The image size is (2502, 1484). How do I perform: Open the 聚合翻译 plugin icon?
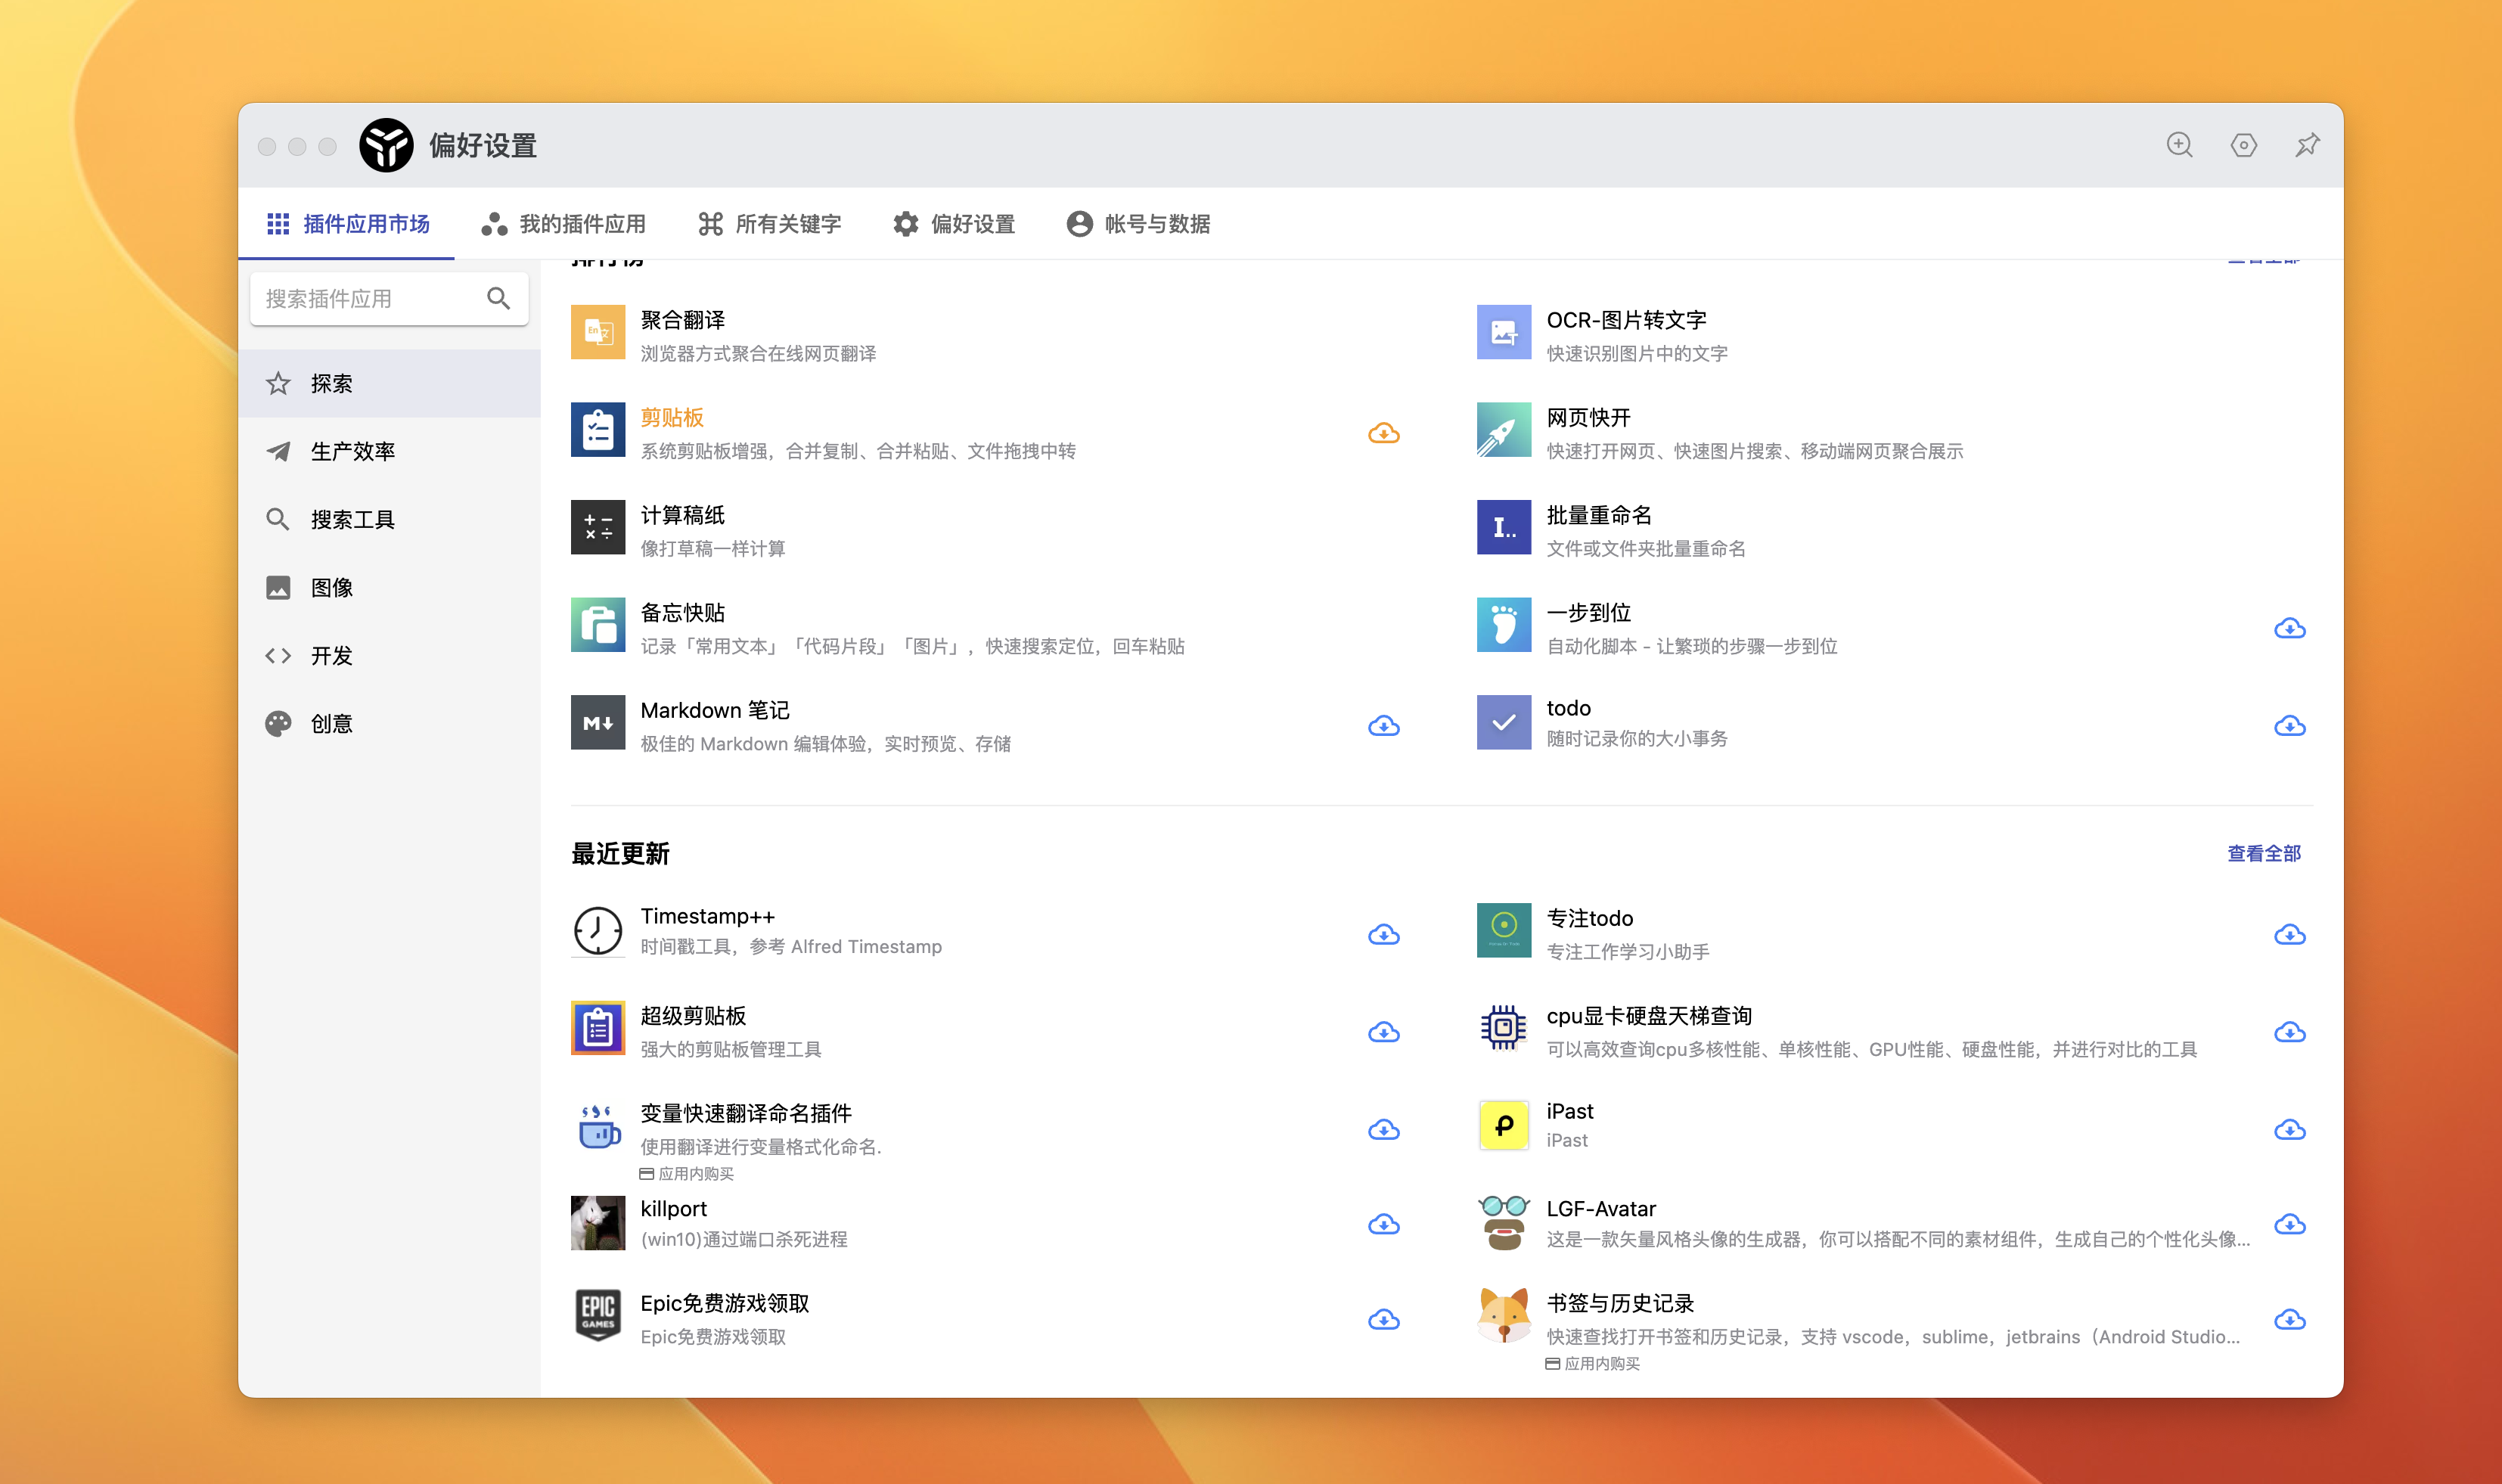(598, 332)
